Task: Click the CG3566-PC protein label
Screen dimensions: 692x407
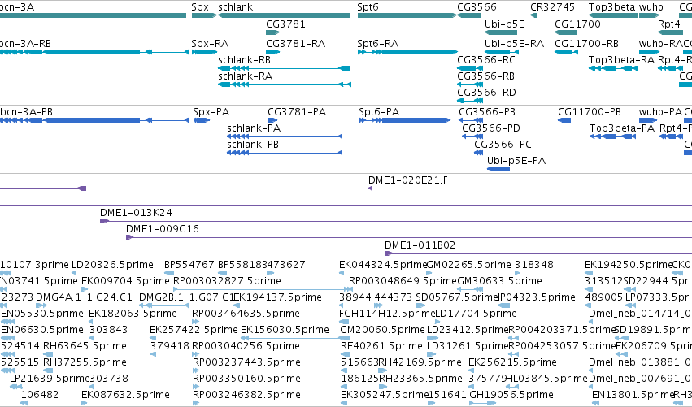Action: [503, 145]
